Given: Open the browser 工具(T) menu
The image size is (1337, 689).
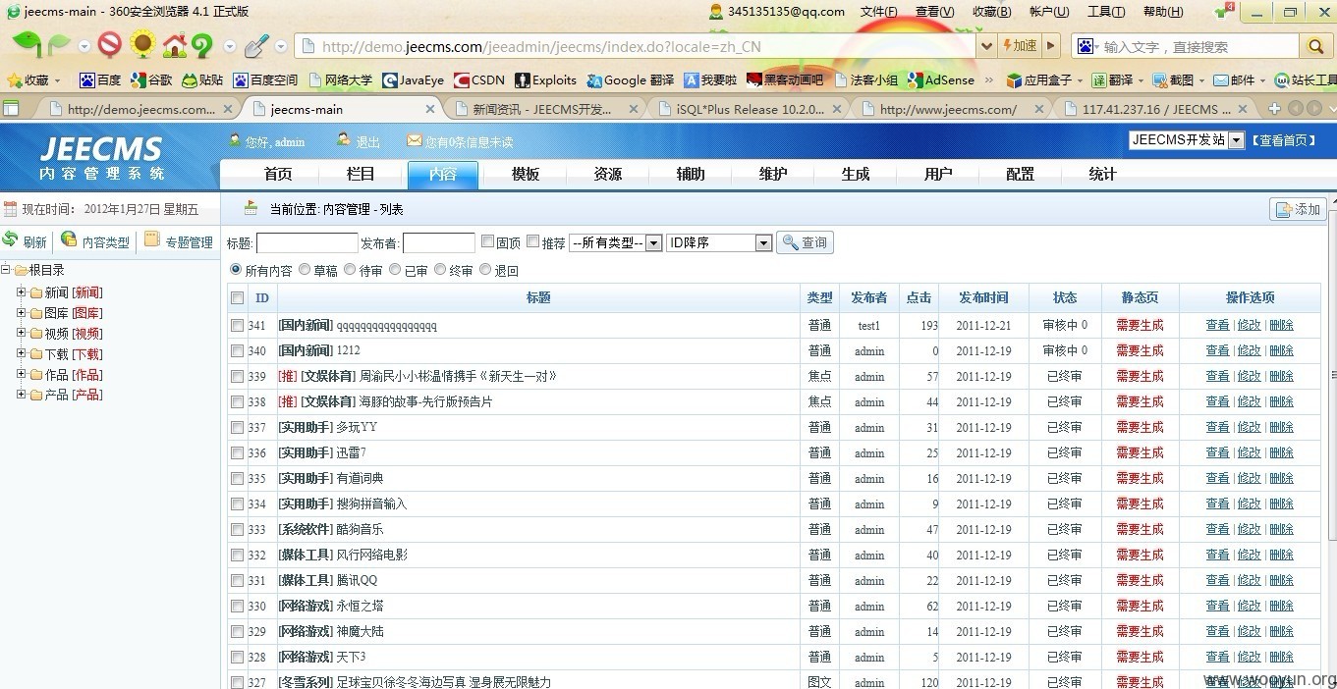Looking at the screenshot, I should 1106,12.
